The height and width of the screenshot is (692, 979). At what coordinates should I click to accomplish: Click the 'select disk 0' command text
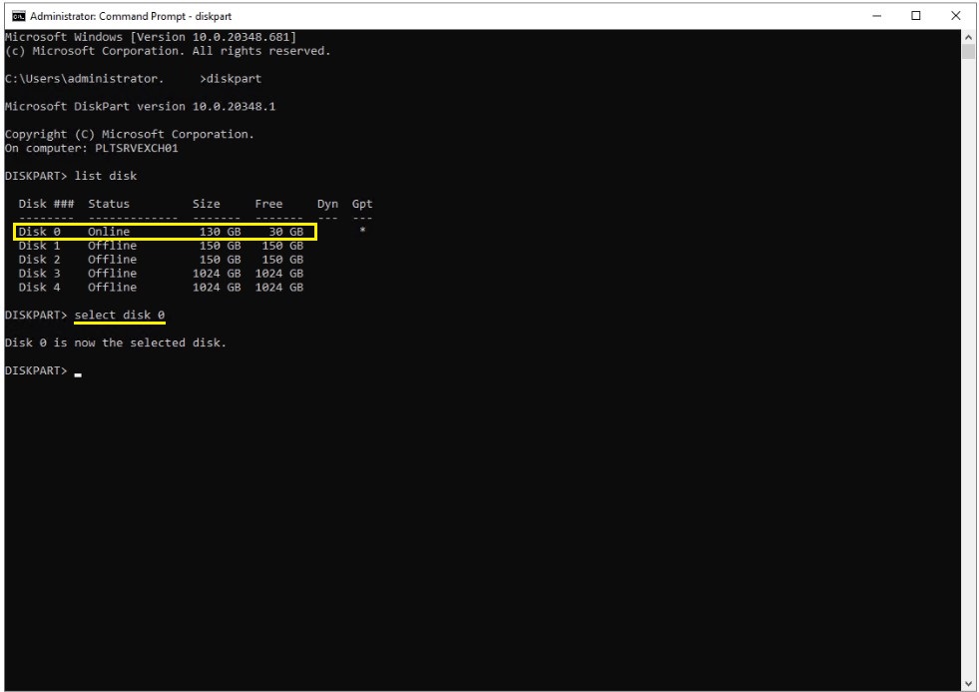point(119,315)
